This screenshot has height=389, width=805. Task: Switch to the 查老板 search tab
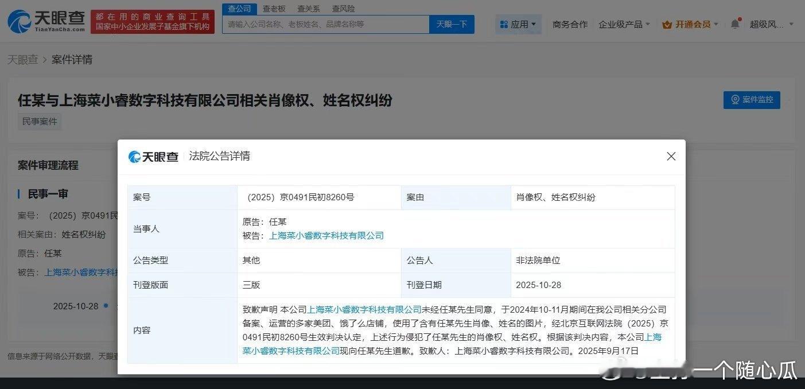click(274, 9)
